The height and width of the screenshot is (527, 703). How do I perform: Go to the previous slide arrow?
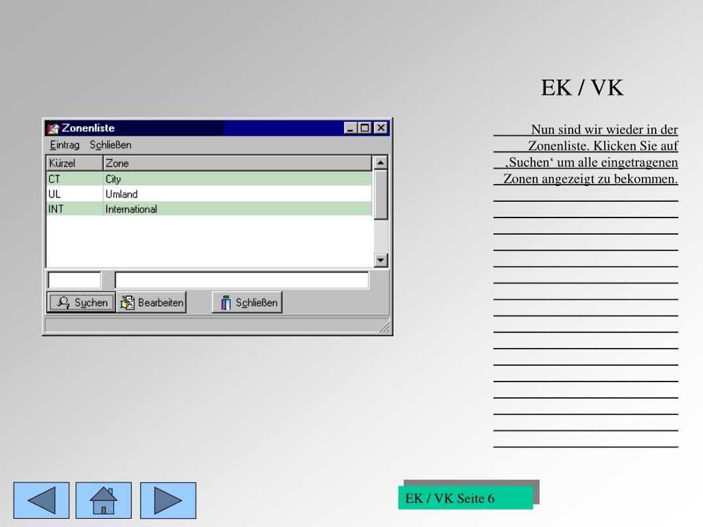coord(41,500)
